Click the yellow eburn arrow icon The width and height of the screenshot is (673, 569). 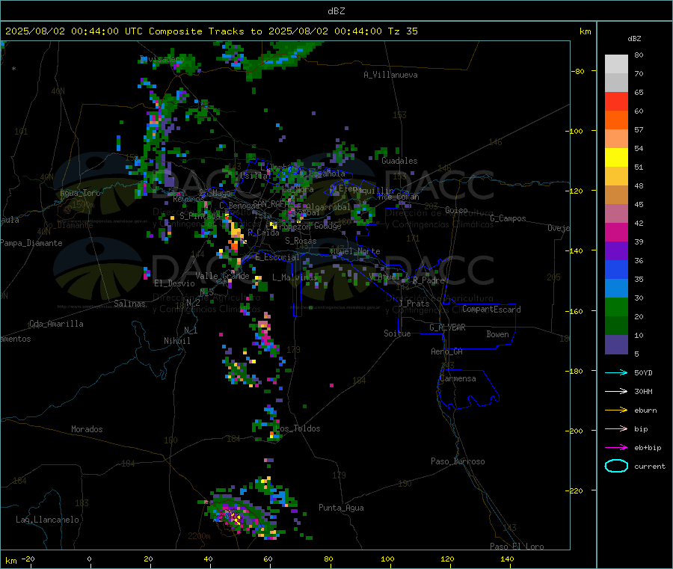pos(616,410)
